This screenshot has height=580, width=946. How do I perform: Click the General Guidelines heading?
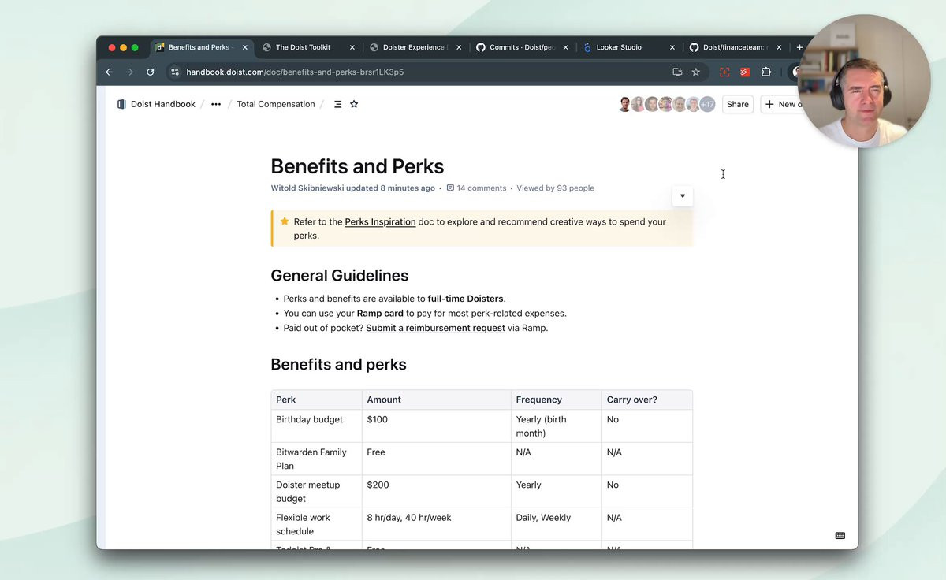click(x=340, y=276)
